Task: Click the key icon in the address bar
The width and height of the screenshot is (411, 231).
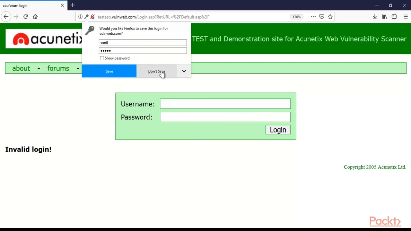Action: pyautogui.click(x=86, y=17)
